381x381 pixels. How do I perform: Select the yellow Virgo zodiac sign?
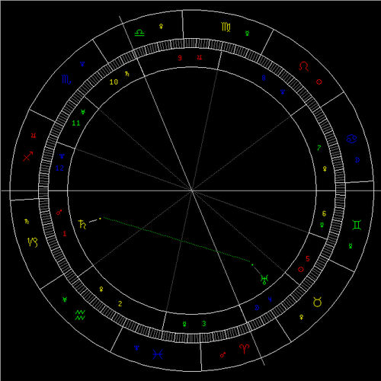[x=226, y=27]
